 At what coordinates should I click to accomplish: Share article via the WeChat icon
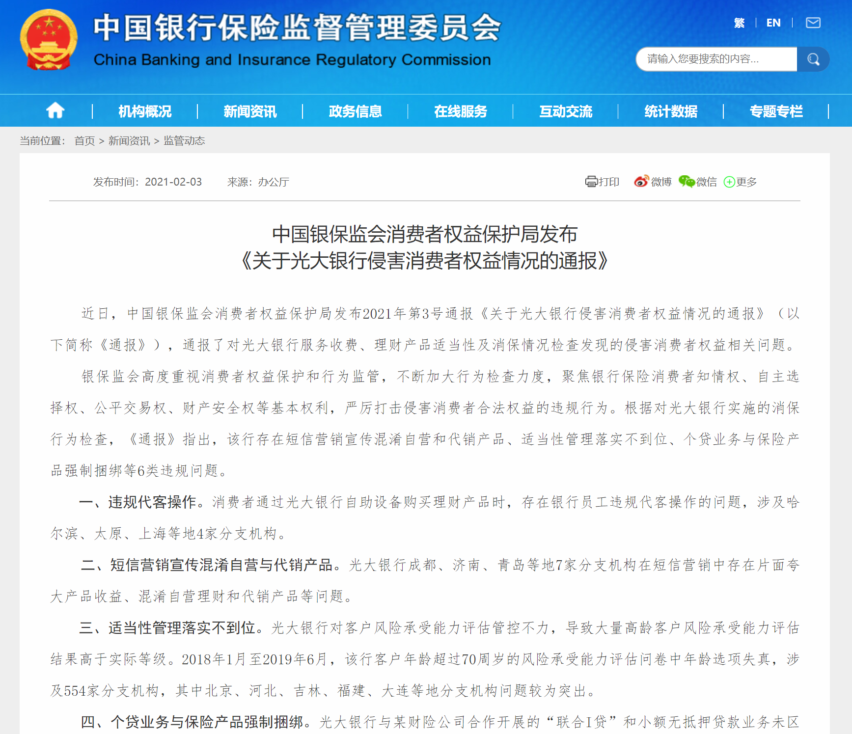click(x=686, y=181)
